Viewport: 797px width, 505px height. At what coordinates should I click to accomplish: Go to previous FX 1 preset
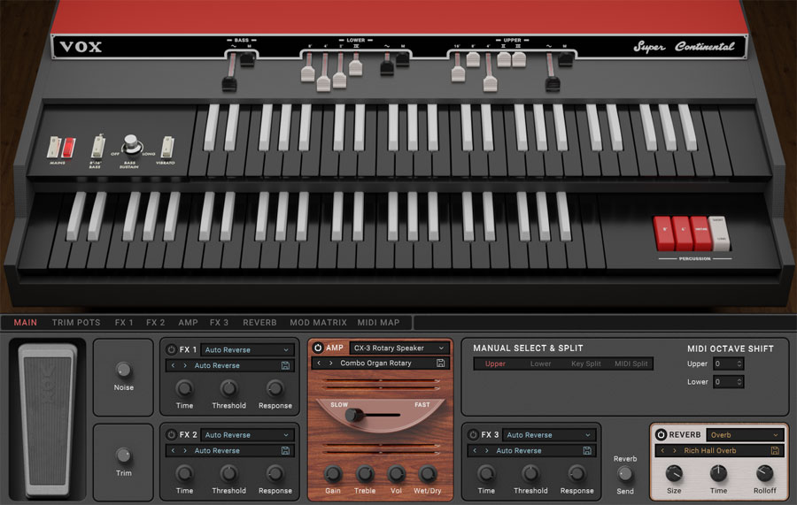[x=174, y=365]
